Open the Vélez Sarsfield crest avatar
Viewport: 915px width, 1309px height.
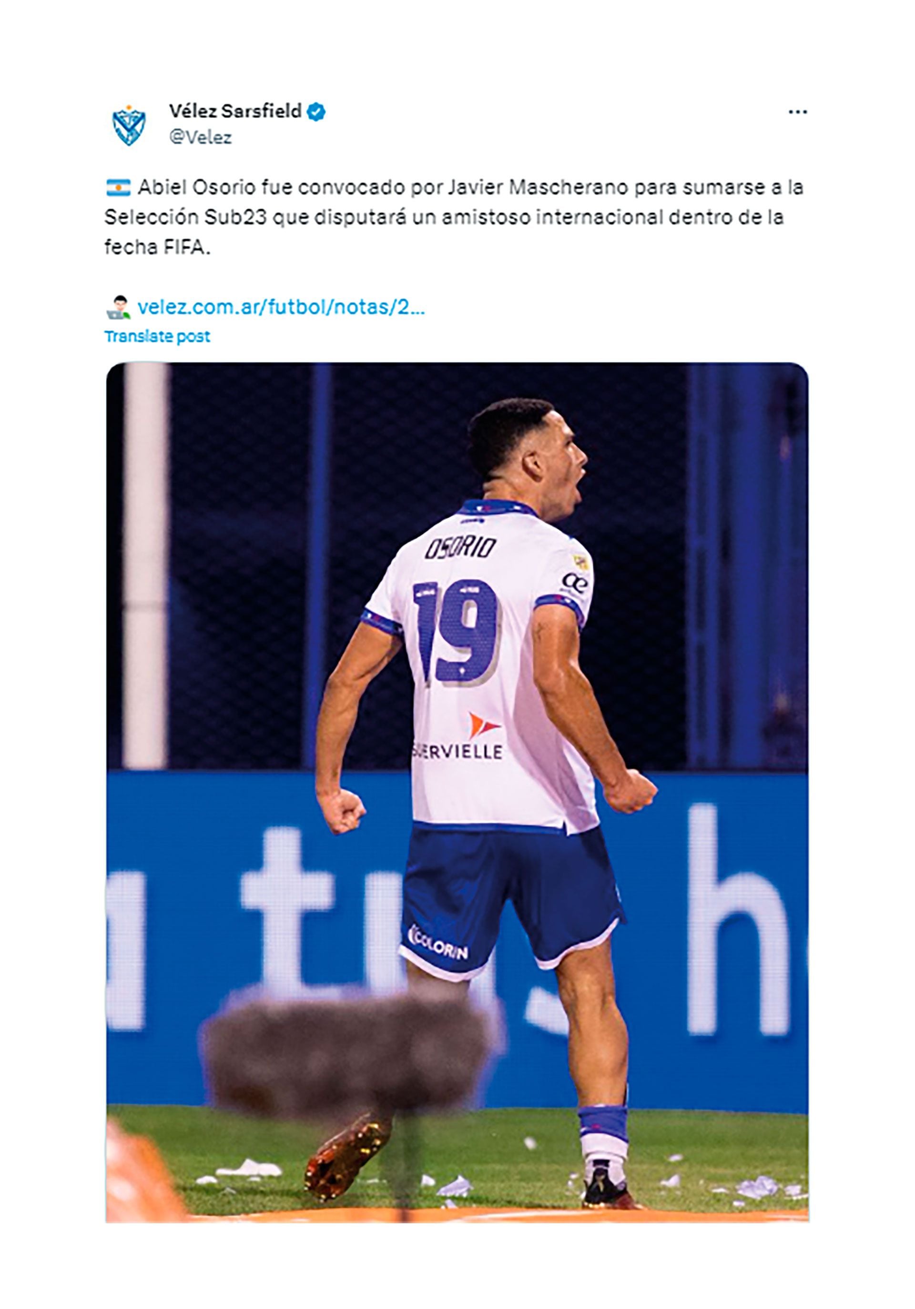click(x=128, y=124)
